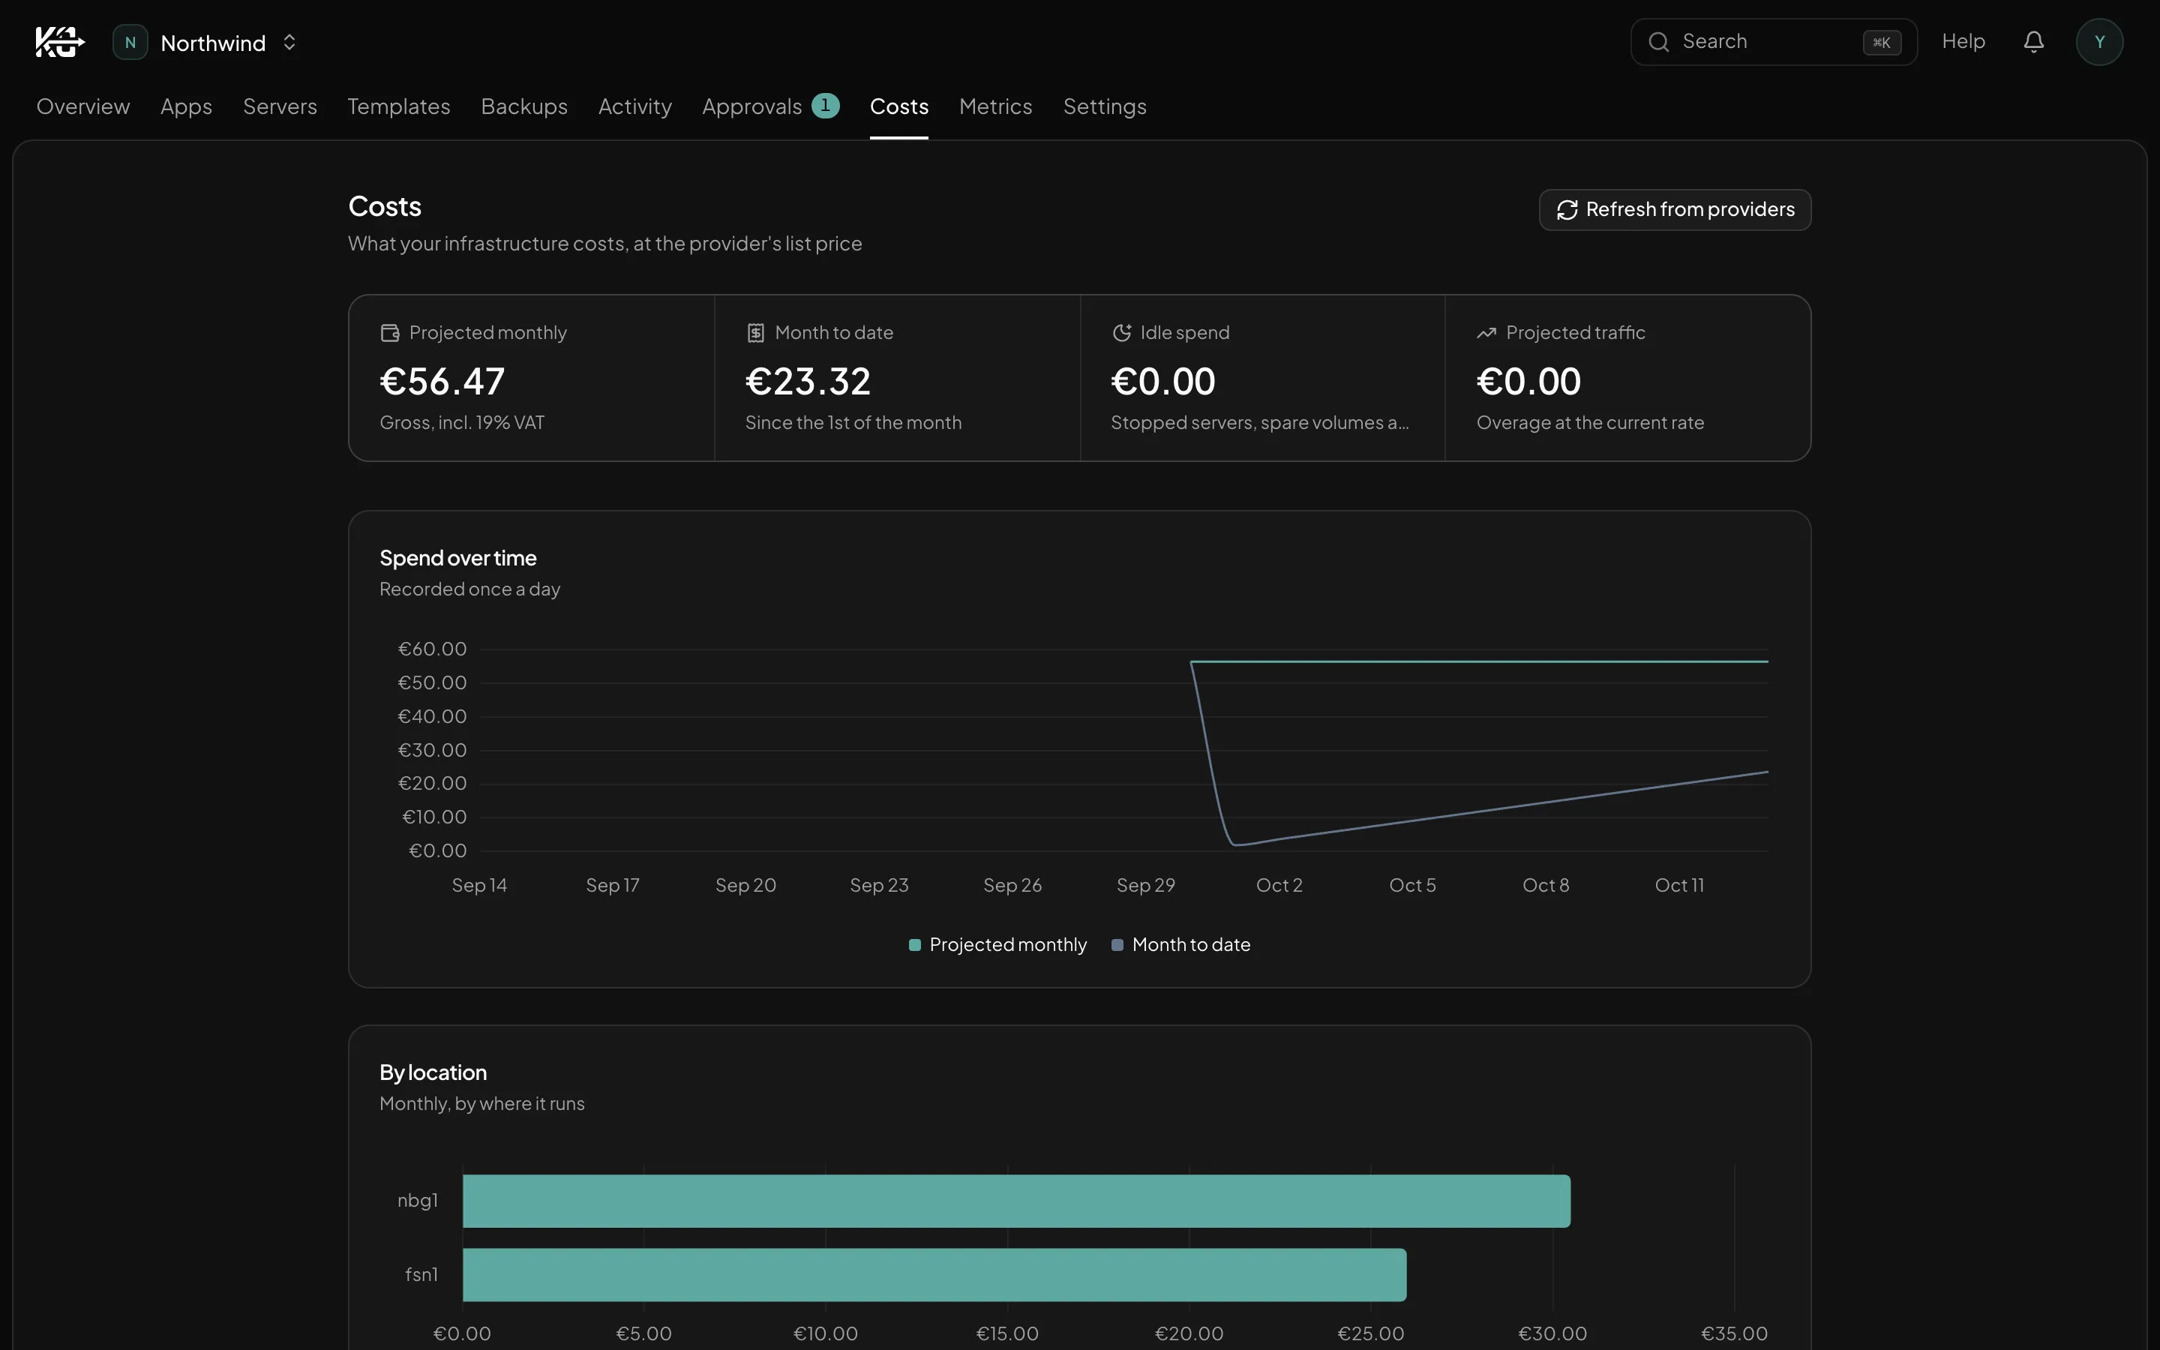Screen dimensions: 2160x1350
Task: Click the Northwind workspace avatar badge
Action: click(130, 42)
